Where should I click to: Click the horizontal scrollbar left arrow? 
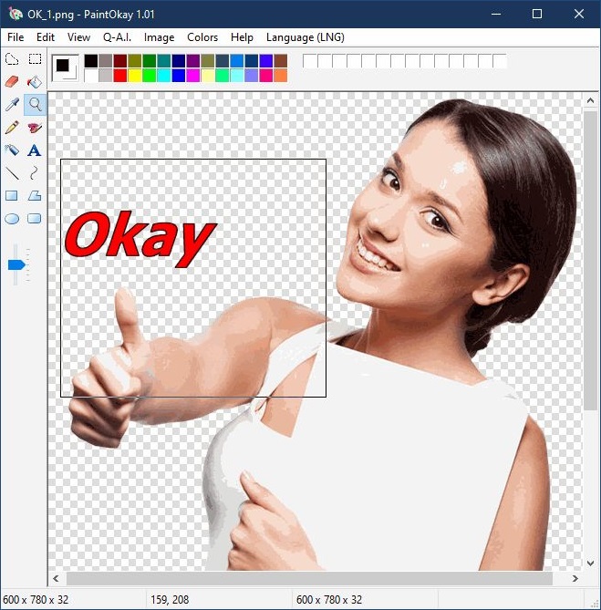click(56, 578)
